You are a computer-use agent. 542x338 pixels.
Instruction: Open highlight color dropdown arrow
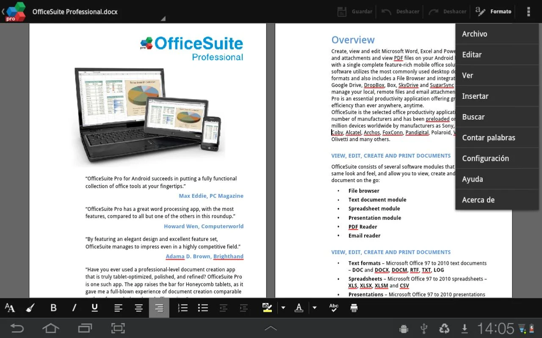(x=283, y=308)
